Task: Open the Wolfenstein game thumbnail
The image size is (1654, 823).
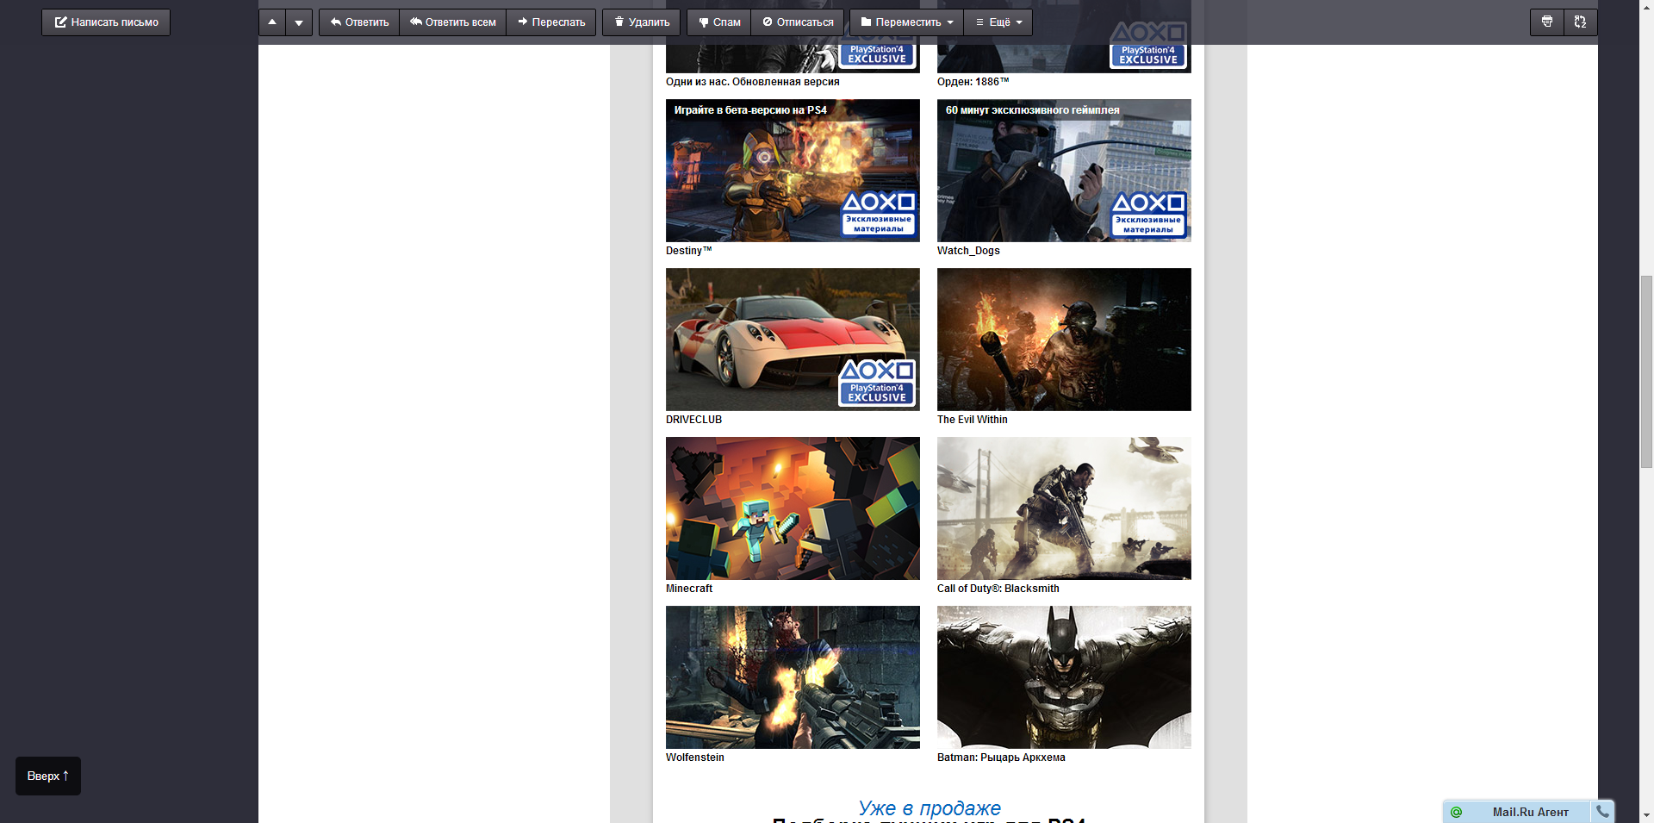Action: click(793, 677)
